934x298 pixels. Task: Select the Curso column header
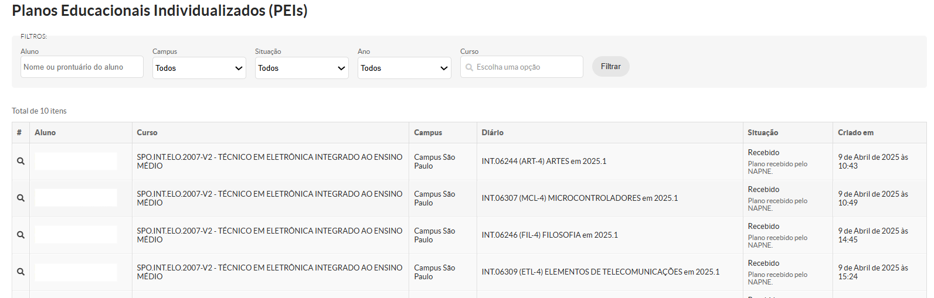pyautogui.click(x=147, y=133)
